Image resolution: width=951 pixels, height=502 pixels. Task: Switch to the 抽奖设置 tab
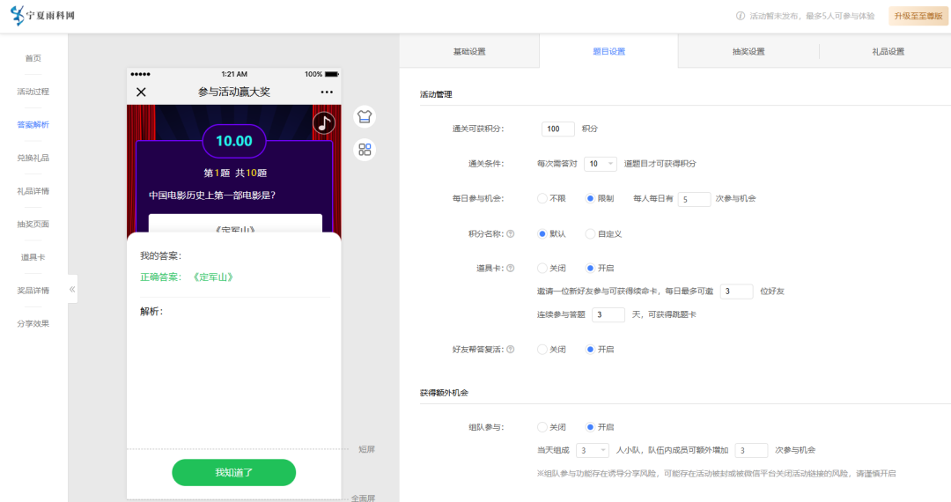748,52
